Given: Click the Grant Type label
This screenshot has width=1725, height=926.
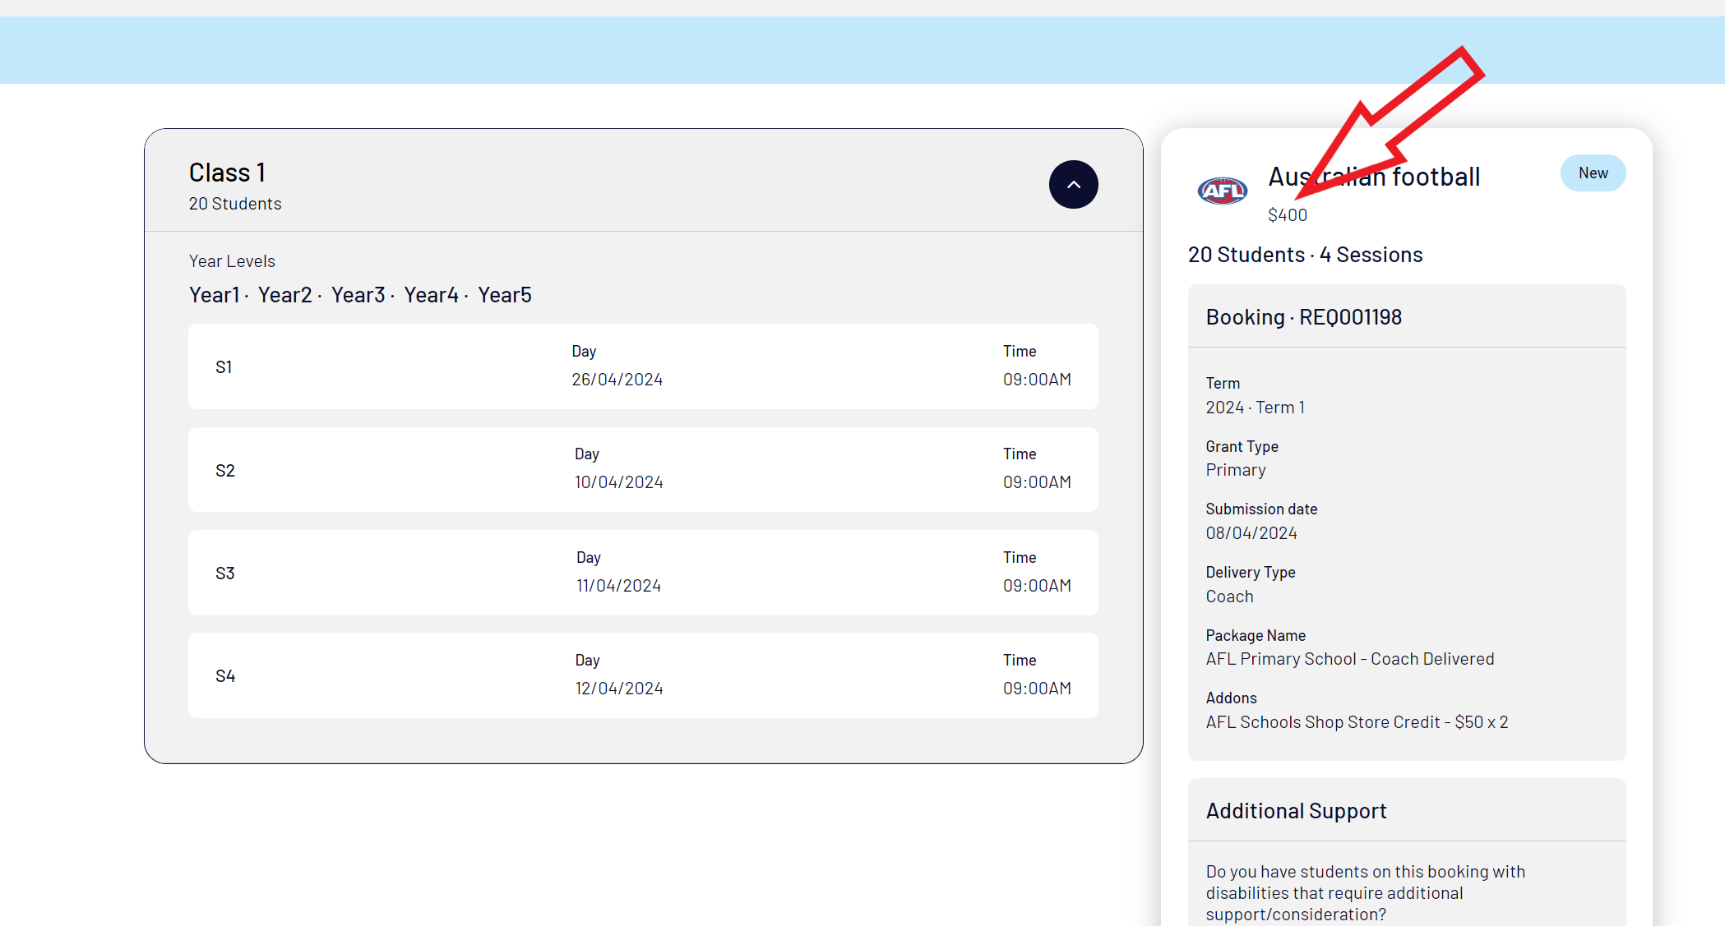Looking at the screenshot, I should tap(1242, 447).
